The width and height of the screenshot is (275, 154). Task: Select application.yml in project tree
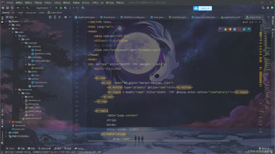click(31, 118)
